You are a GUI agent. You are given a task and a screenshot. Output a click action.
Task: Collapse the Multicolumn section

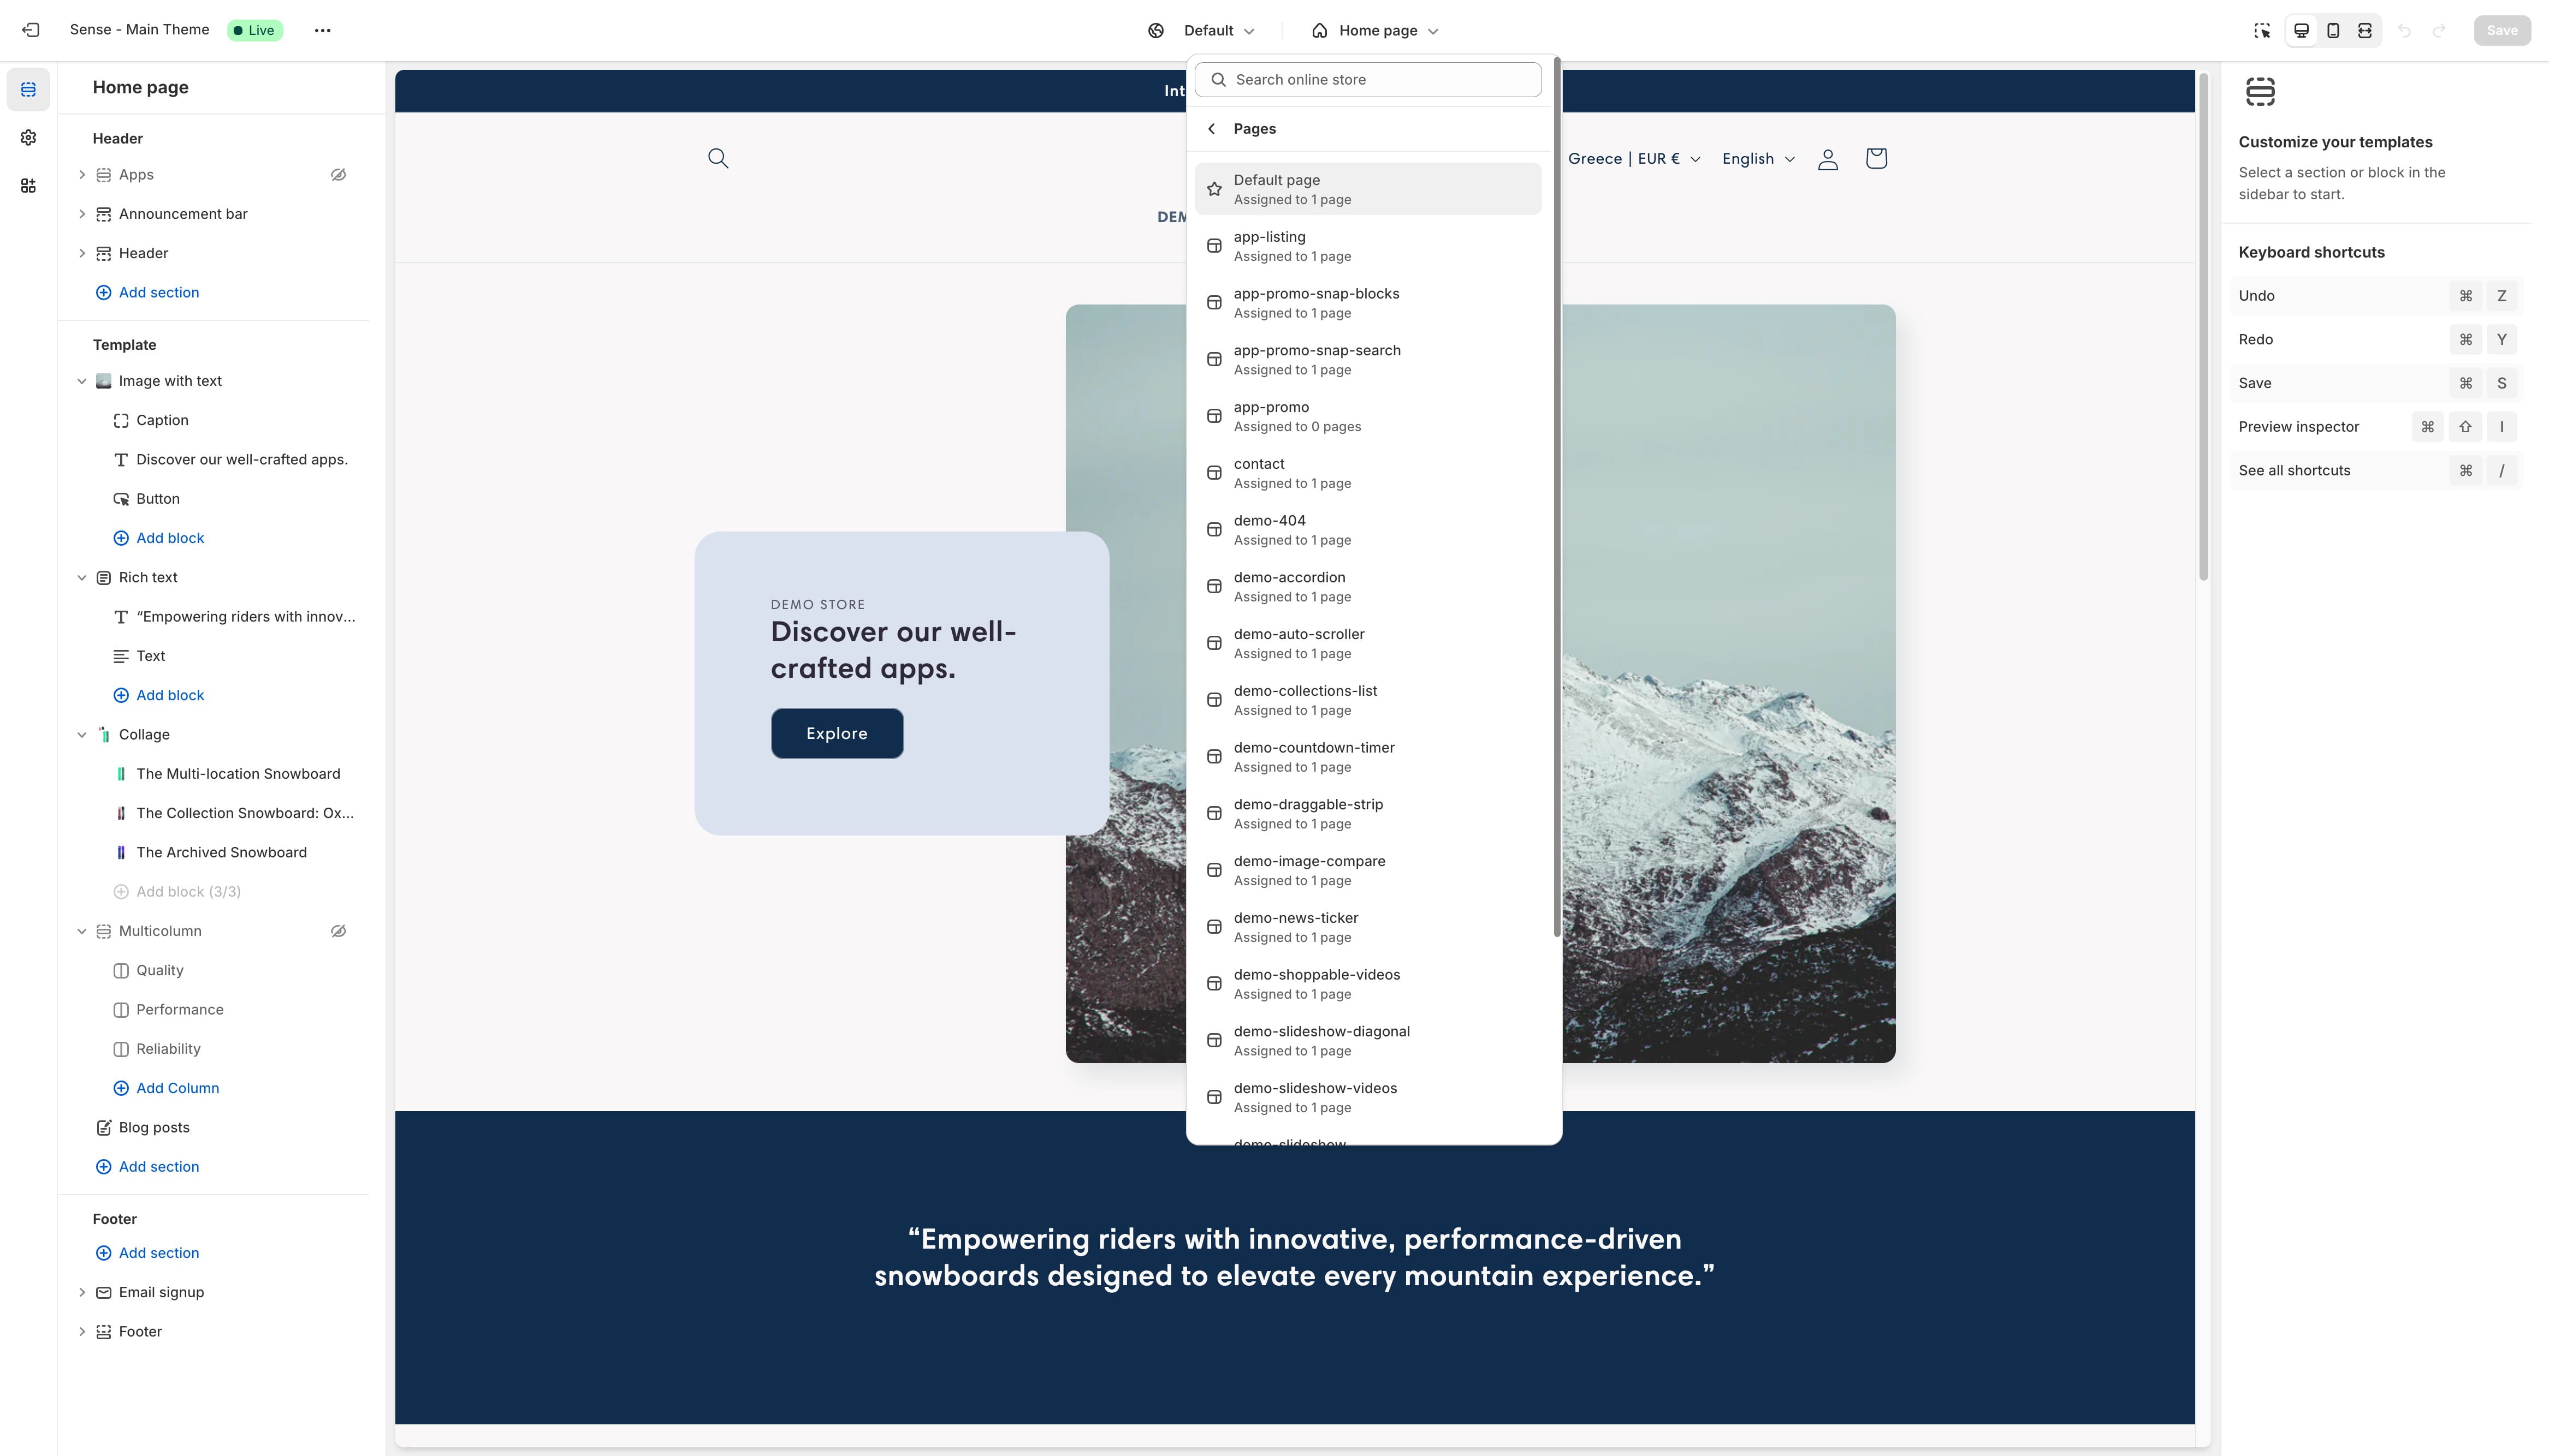click(x=82, y=931)
